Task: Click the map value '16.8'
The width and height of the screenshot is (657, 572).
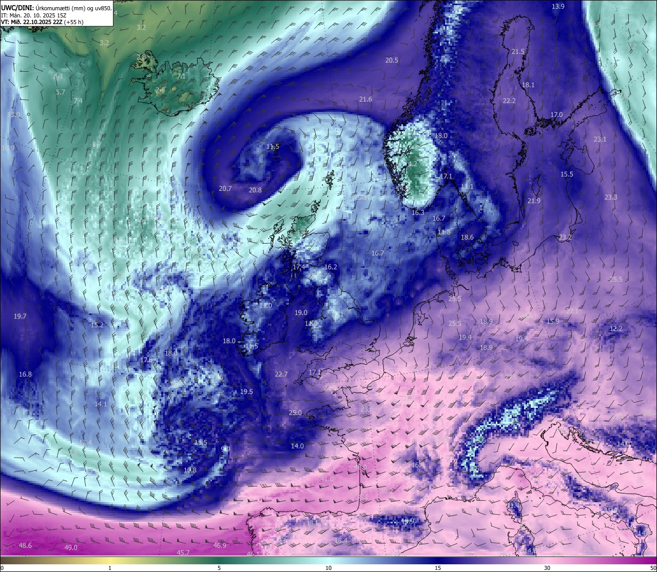Action: click(x=25, y=374)
